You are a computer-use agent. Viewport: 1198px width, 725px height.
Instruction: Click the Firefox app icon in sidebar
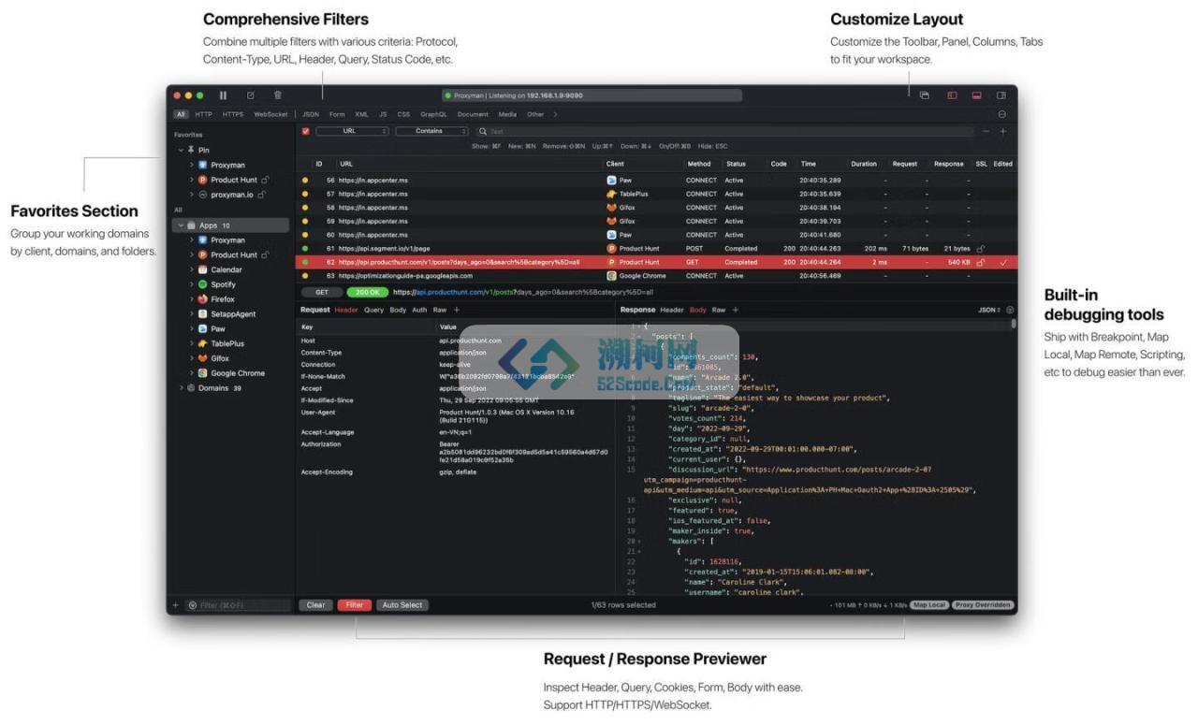(x=202, y=299)
